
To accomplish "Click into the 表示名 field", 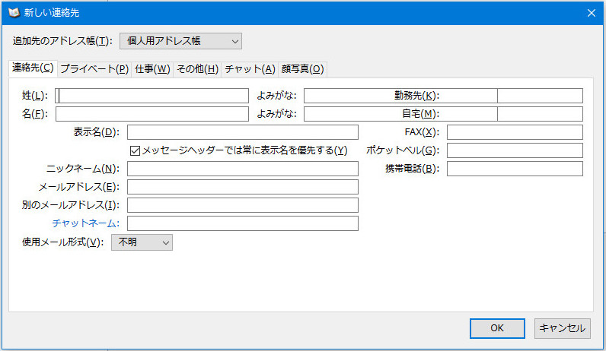I will coord(242,132).
